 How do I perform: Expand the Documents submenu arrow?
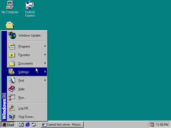[x=45, y=63]
